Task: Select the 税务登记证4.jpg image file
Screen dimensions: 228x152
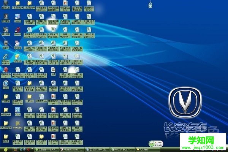Action: [65, 6]
